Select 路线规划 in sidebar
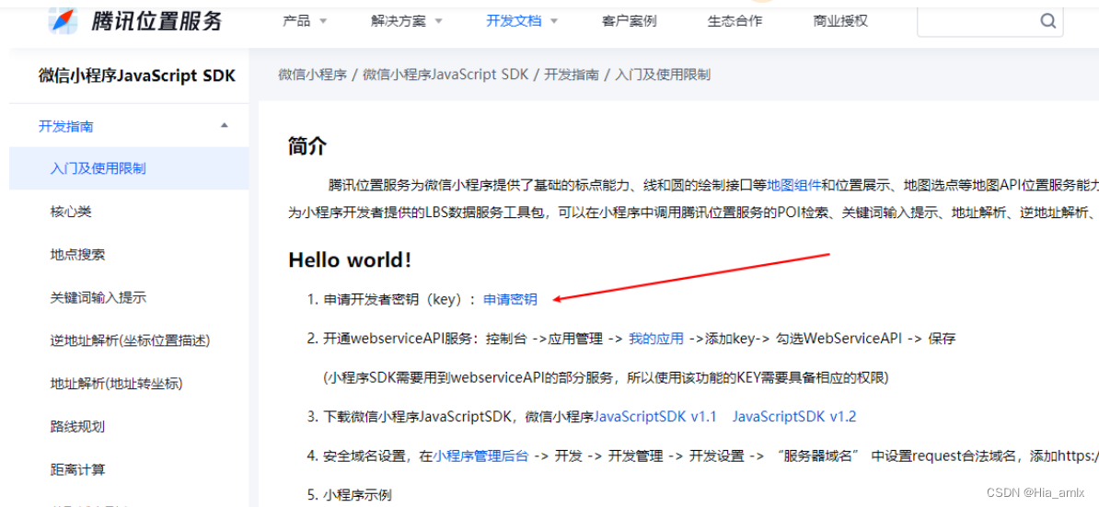1099x507 pixels. tap(129, 426)
